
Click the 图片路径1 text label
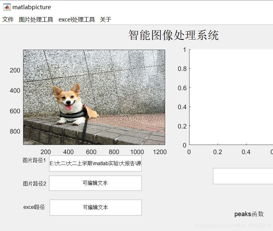[x=34, y=160]
